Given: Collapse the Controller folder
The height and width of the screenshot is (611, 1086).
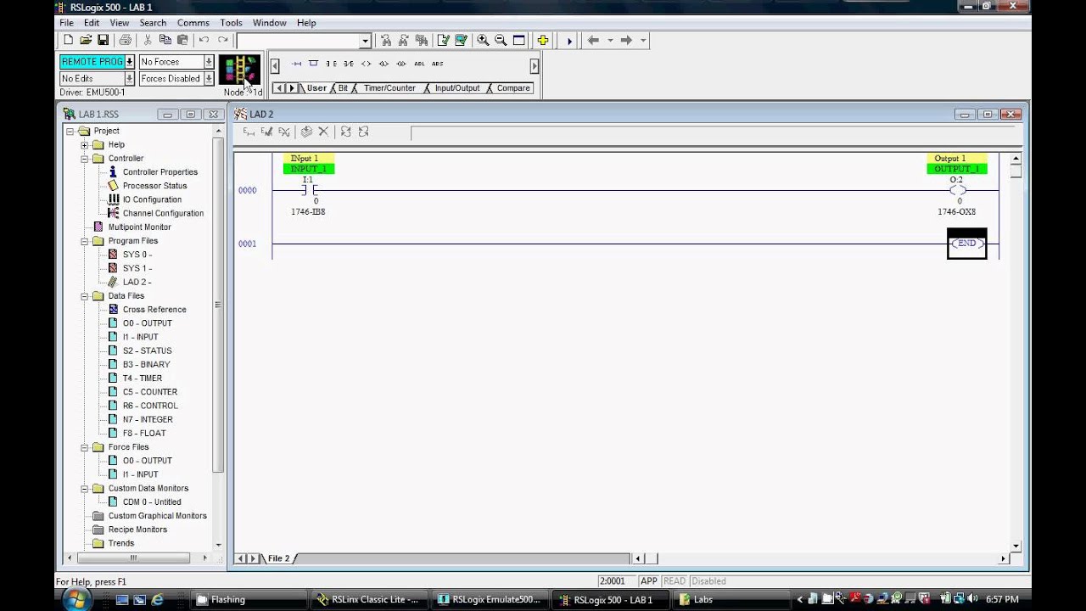Looking at the screenshot, I should click(x=85, y=159).
